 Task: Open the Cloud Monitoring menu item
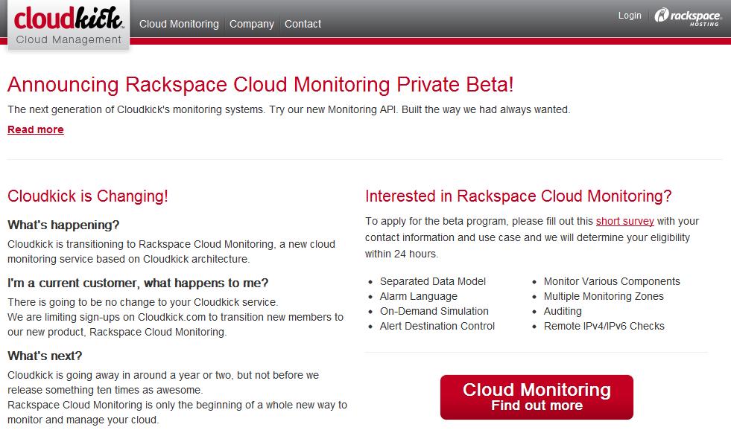179,24
